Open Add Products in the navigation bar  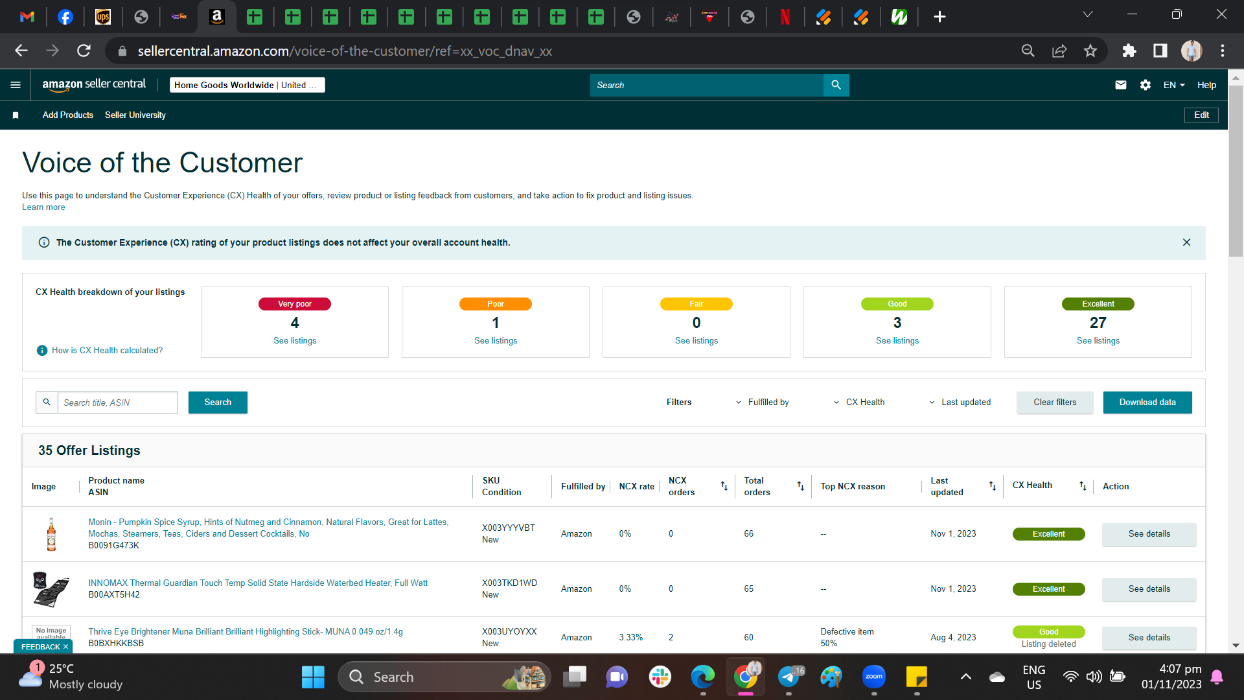pyautogui.click(x=68, y=115)
